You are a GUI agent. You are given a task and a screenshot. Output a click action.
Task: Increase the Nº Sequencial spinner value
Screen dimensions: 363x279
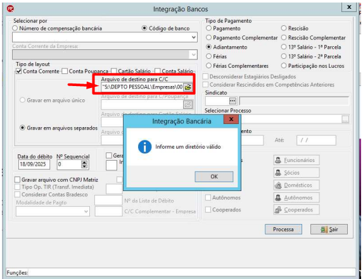(84, 163)
